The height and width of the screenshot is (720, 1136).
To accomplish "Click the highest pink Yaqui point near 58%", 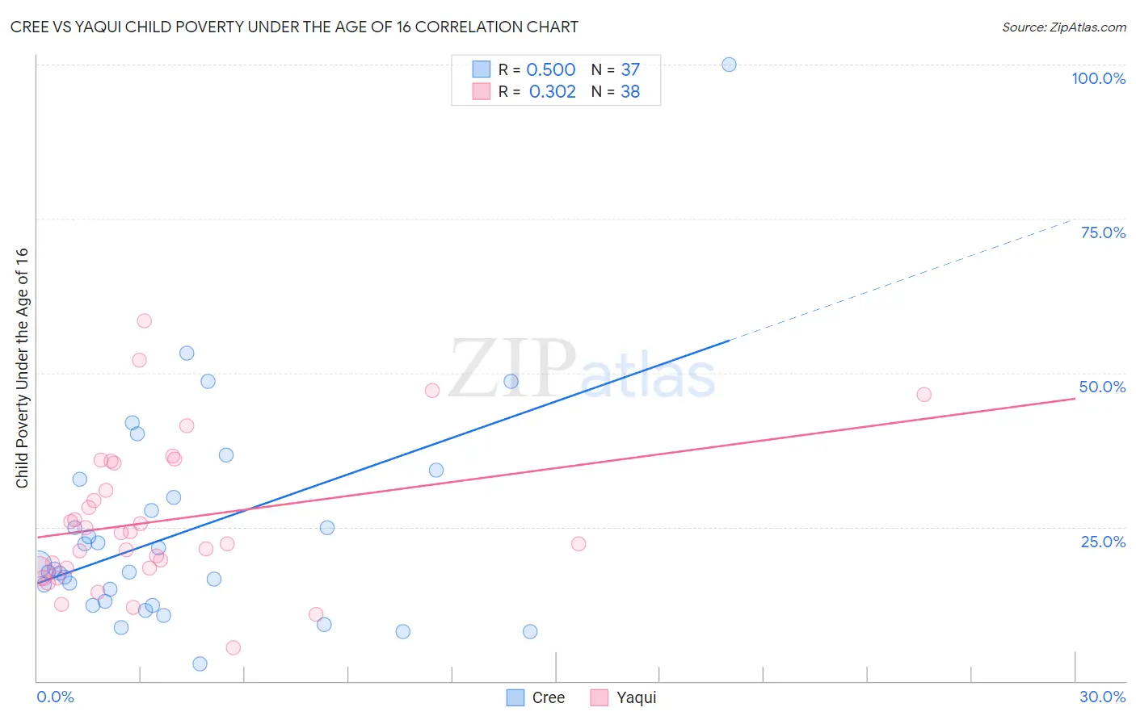I will [x=144, y=320].
